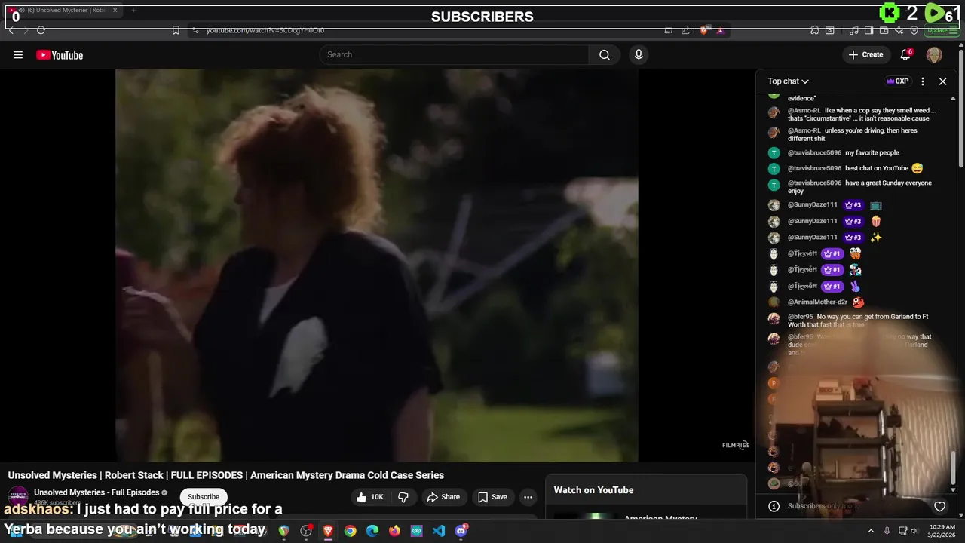Open Brave browser from the taskbar
This screenshot has height=543, width=965.
point(328,531)
